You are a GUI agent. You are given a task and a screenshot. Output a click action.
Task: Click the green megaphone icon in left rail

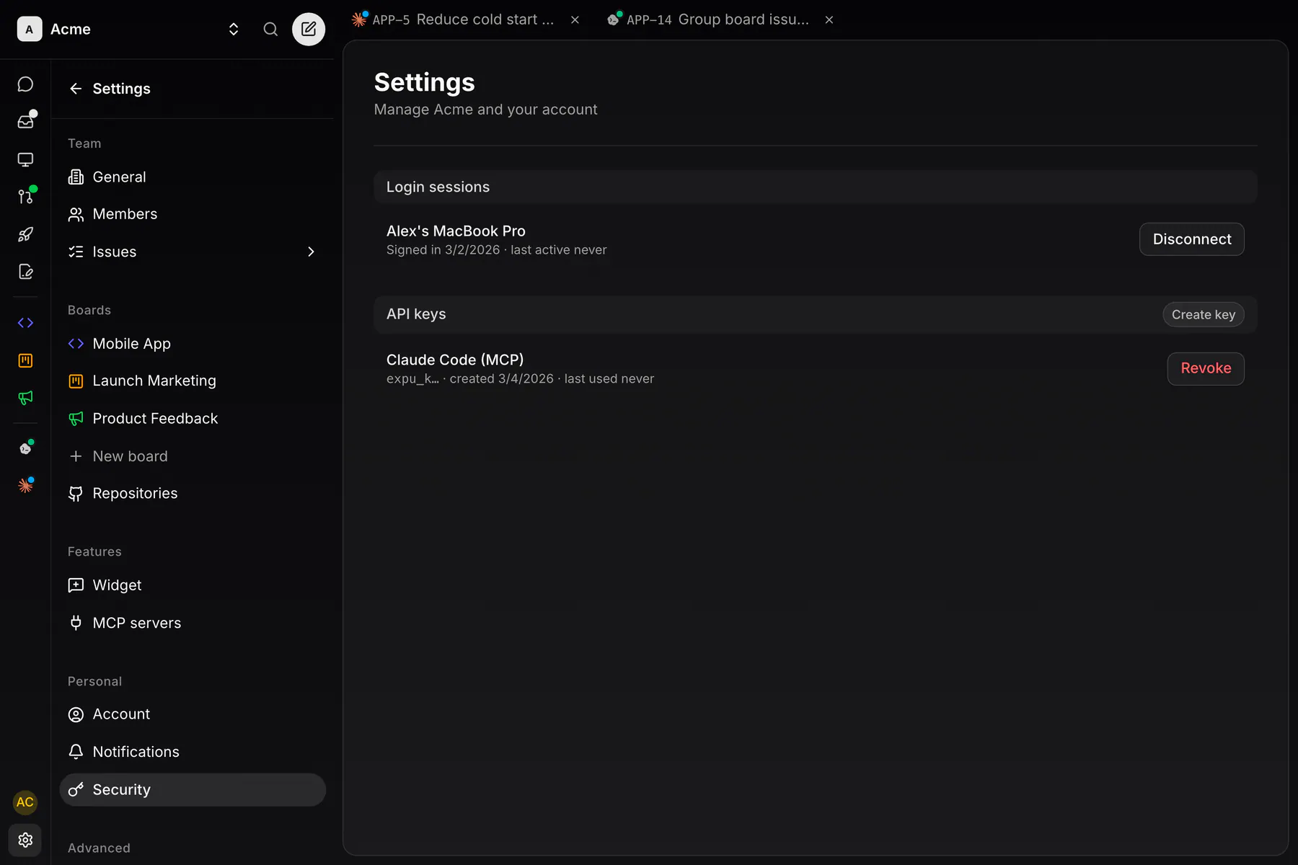click(25, 398)
